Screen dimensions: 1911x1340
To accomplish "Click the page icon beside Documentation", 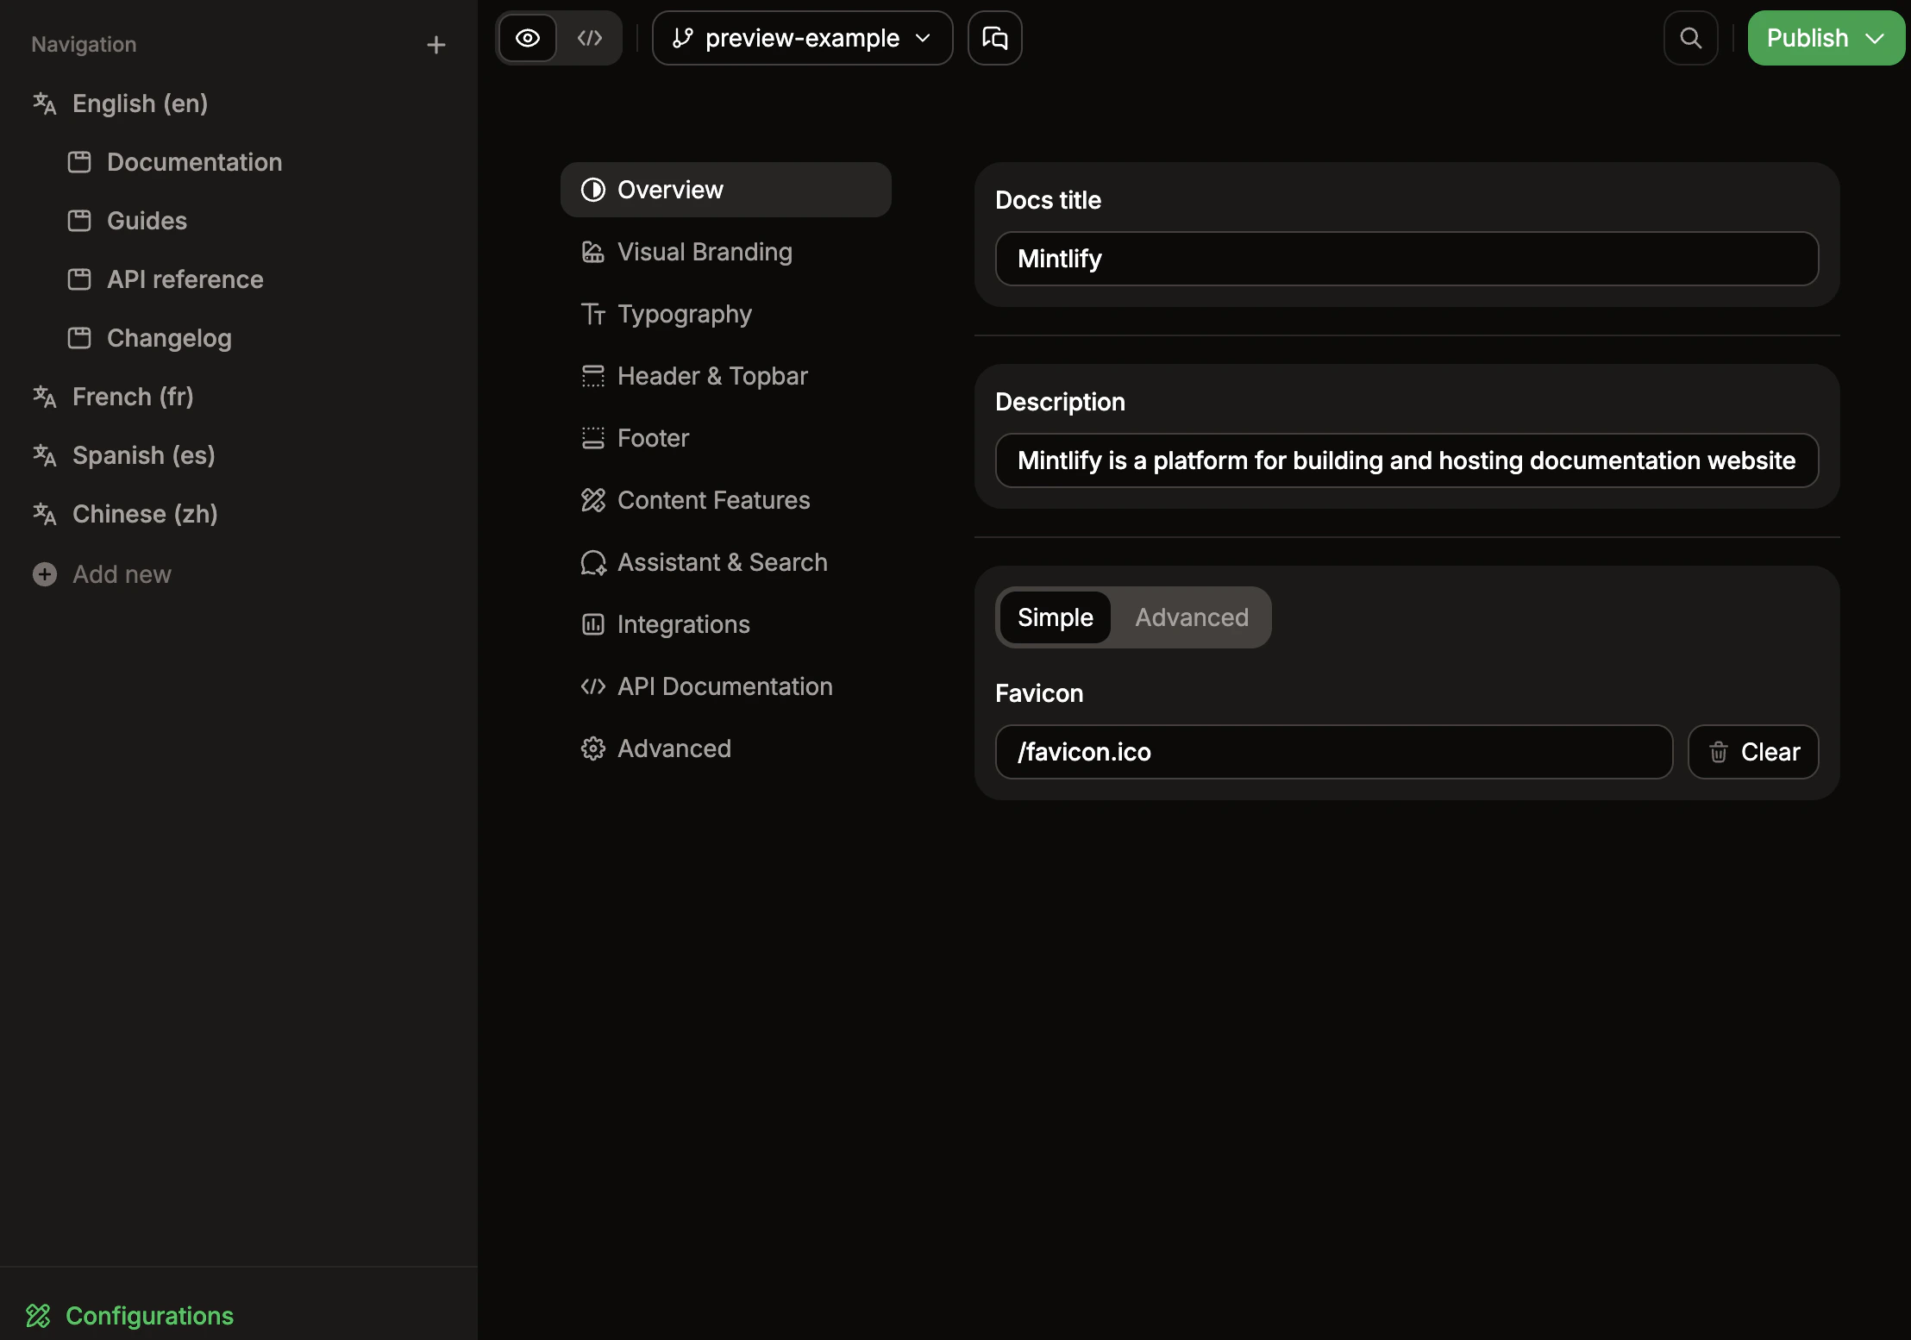I will [x=79, y=162].
